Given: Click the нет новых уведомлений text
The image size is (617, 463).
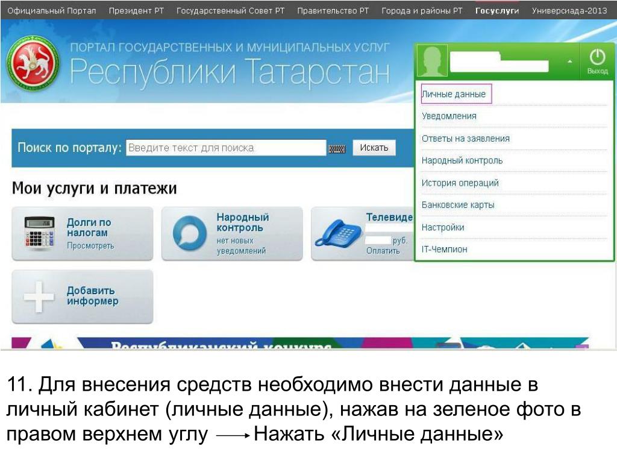Looking at the screenshot, I should (x=241, y=246).
